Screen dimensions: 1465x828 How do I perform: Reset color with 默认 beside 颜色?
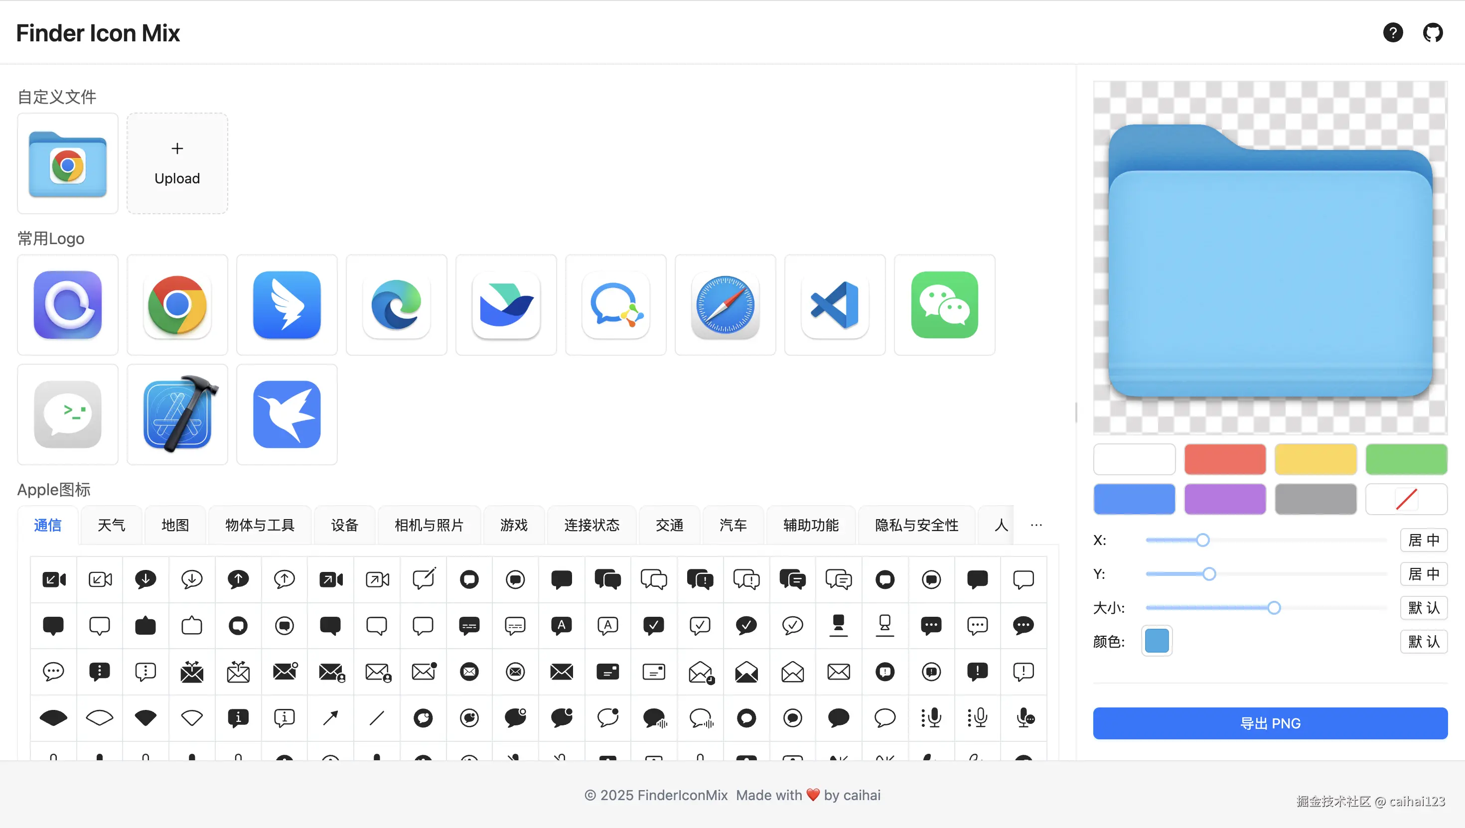[1424, 642]
